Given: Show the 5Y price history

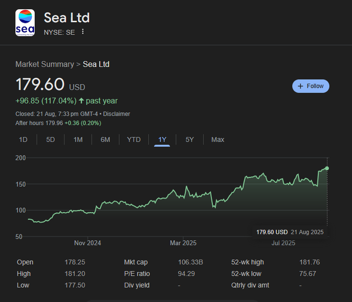Looking at the screenshot, I should [x=190, y=140].
